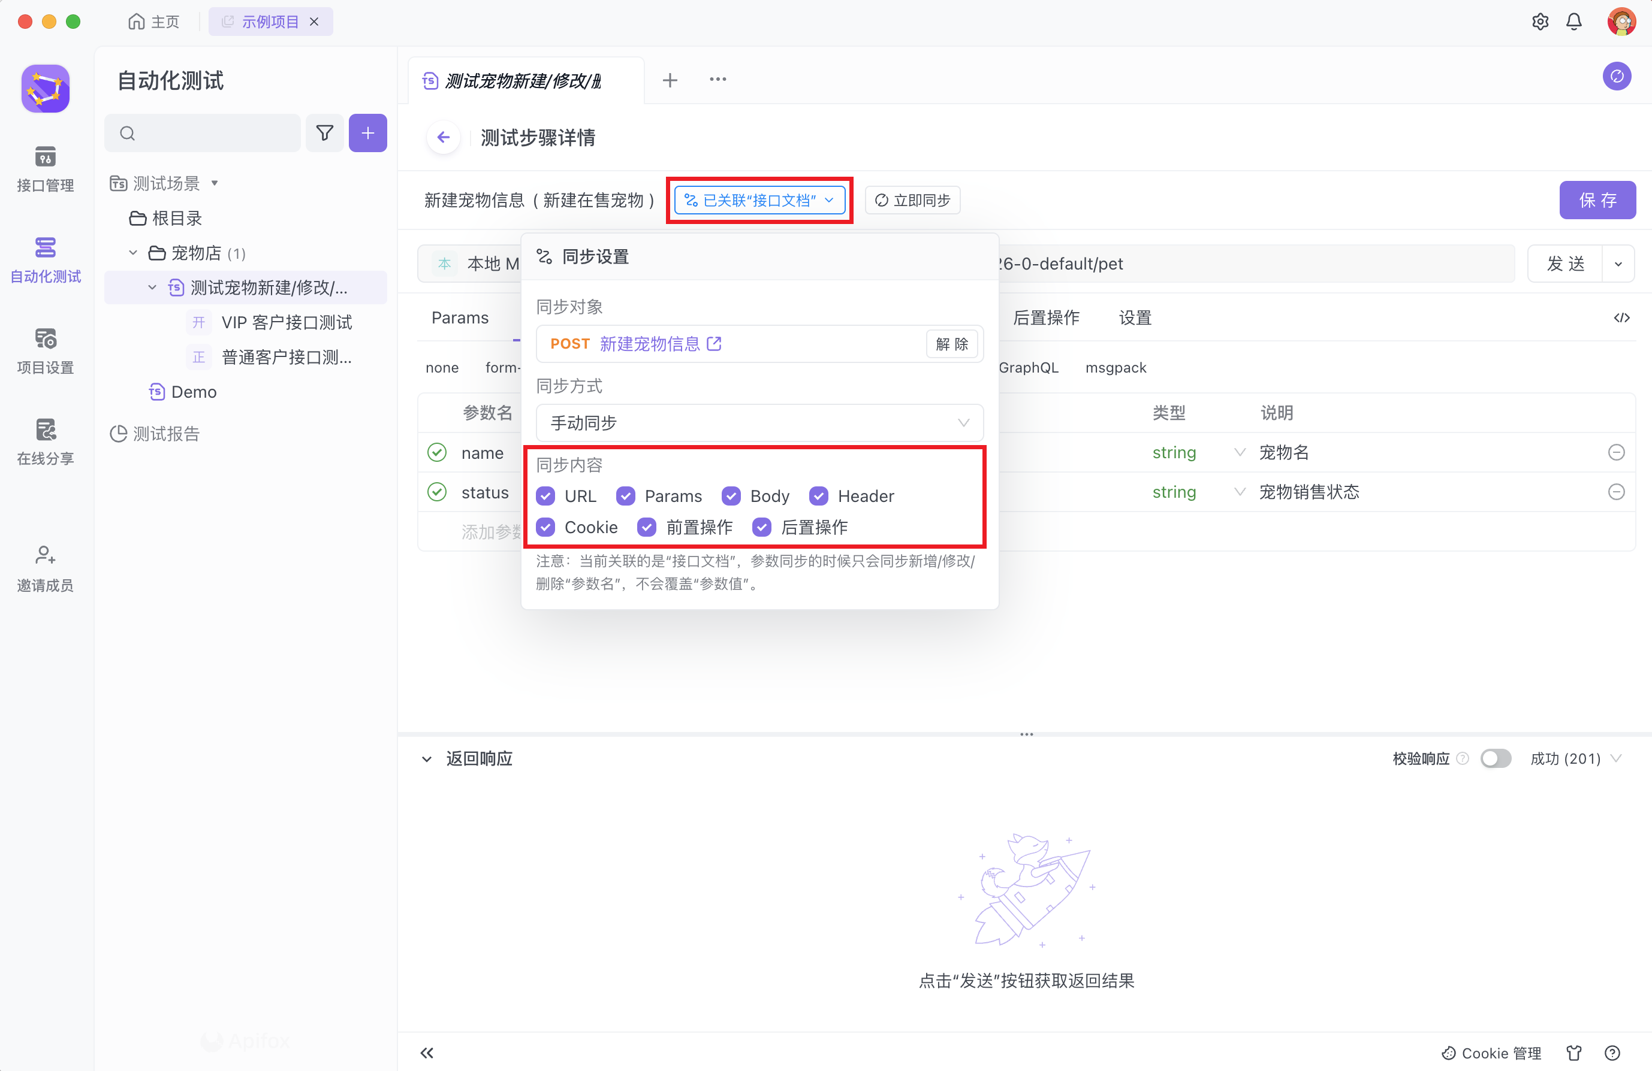This screenshot has height=1071, width=1652.
Task: Collapse the 宠物店 folder
Action: pos(133,253)
